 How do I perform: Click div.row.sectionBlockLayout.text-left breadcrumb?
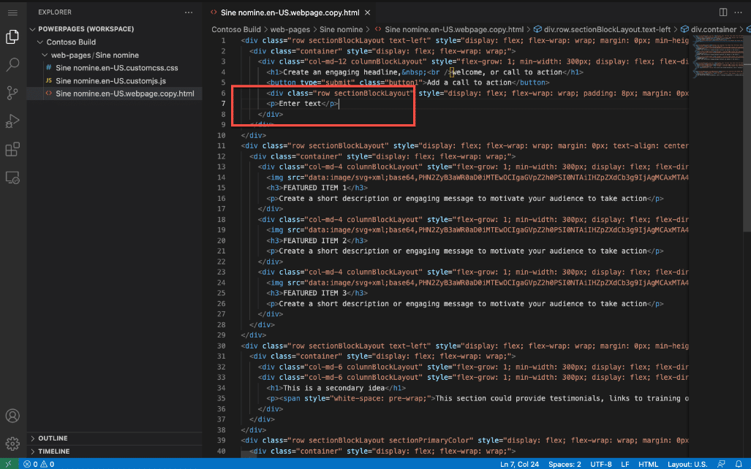(x=607, y=30)
